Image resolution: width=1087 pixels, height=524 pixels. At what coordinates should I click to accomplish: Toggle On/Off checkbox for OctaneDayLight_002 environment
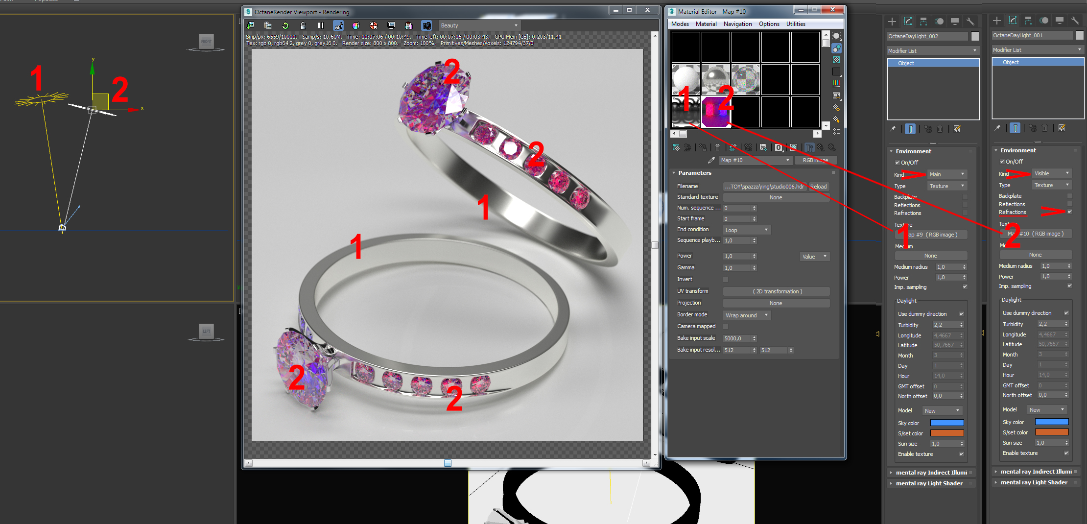click(x=898, y=163)
